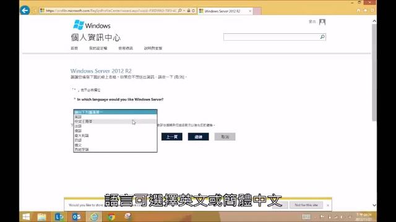This screenshot has width=396, height=222.
Task: Open the browser Tools gear icon
Action: coord(372,10)
